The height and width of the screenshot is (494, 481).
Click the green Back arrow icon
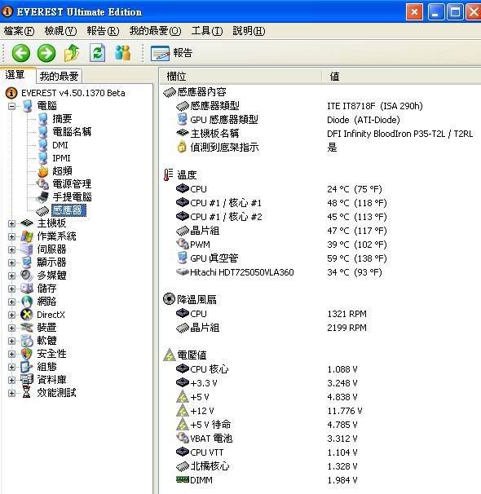pos(21,53)
